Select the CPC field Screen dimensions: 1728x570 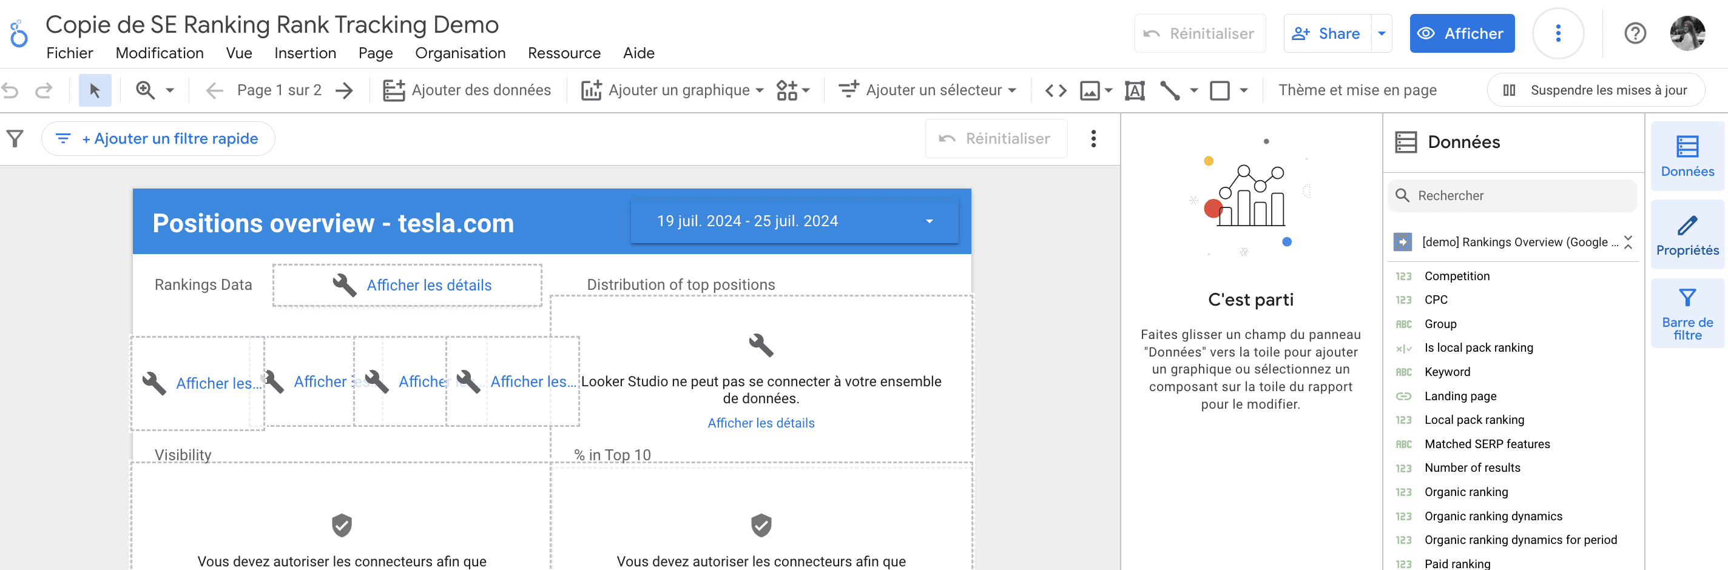tap(1436, 300)
